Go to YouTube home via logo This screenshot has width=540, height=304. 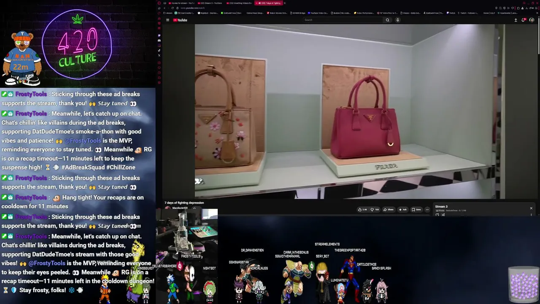tap(180, 20)
